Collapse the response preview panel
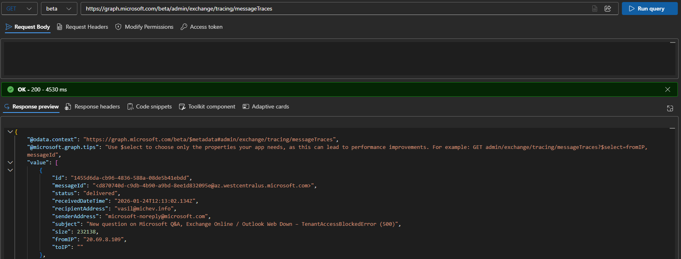This screenshot has height=259, width=681. pos(672,128)
